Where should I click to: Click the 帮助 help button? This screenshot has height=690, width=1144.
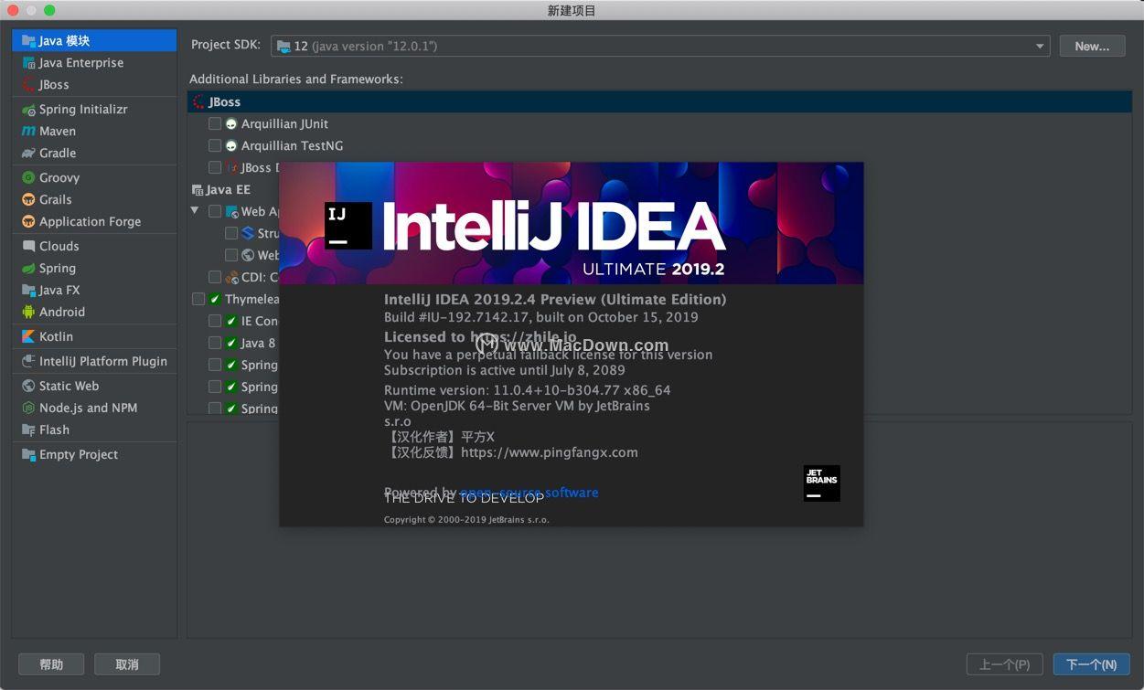pyautogui.click(x=51, y=664)
